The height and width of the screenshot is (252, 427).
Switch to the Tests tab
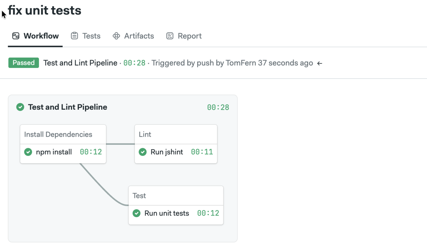pyautogui.click(x=91, y=36)
